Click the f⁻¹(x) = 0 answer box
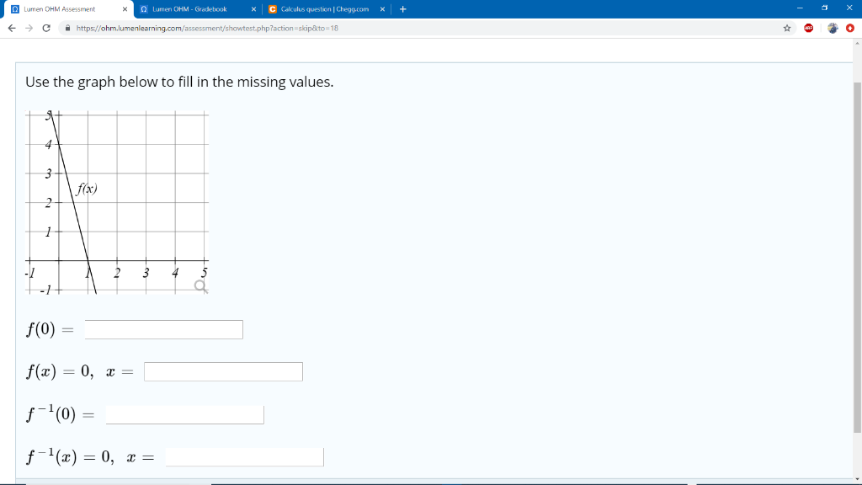Viewport: 862px width, 485px height. pos(244,456)
